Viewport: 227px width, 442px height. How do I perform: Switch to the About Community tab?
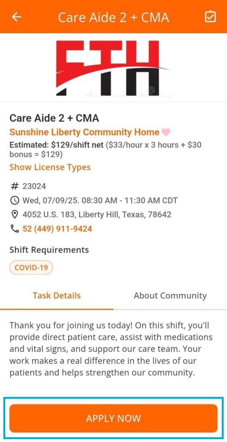tap(170, 296)
